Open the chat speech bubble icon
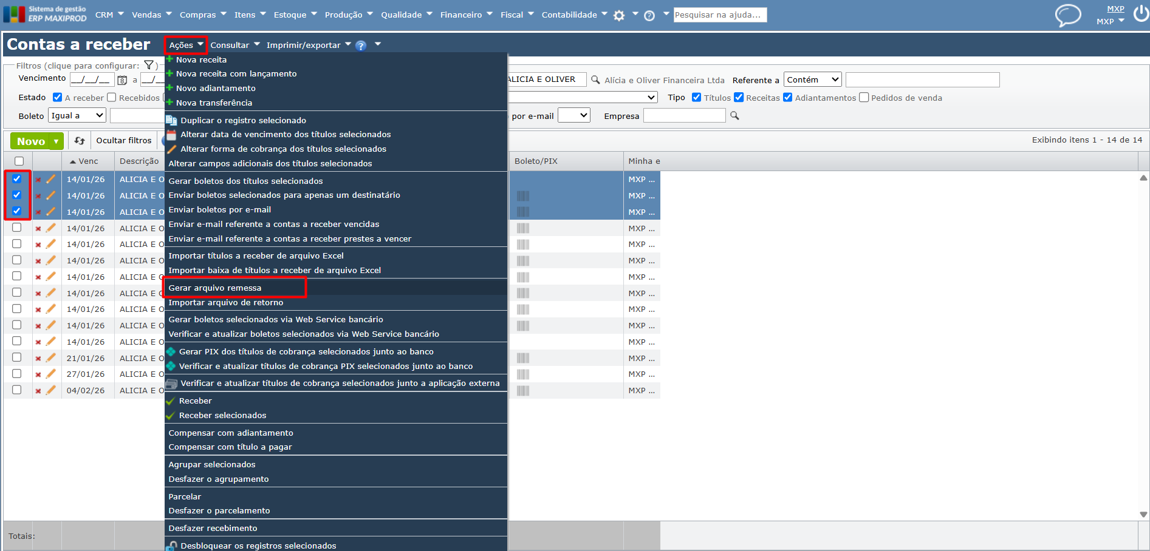1150x551 pixels. click(x=1068, y=15)
